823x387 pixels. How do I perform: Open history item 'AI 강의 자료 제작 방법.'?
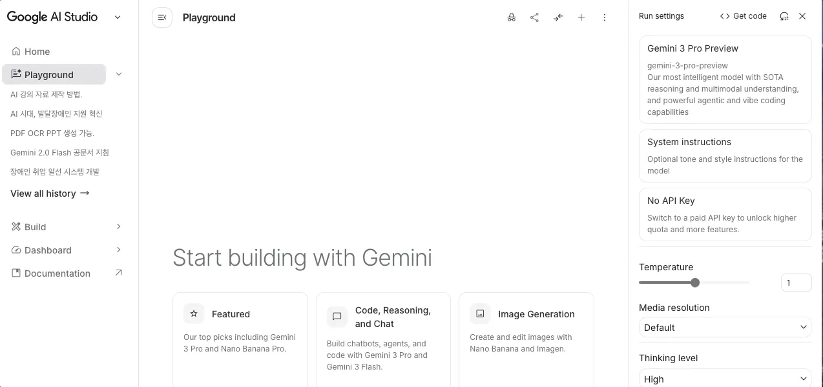(x=47, y=95)
